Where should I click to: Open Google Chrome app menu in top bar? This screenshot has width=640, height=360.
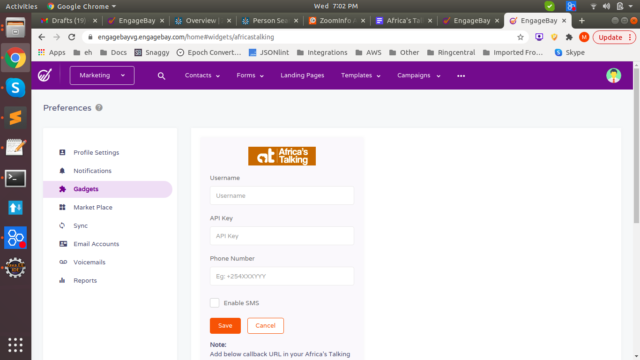point(82,6)
